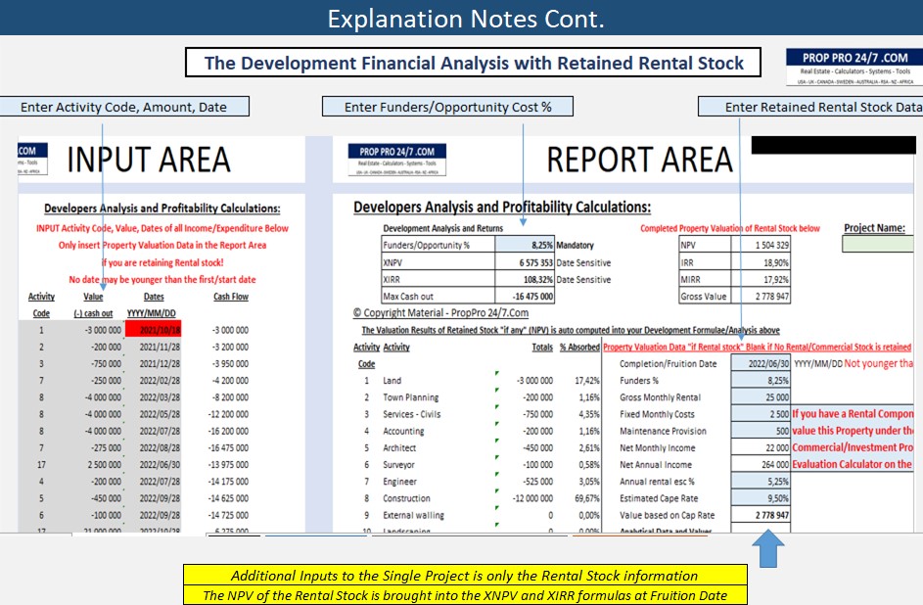Viewport: 923px width, 605px height.
Task: Click the Engineer activity label
Action: [x=399, y=482]
